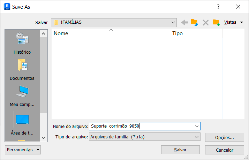Click the Nome column header
The image size is (249, 160).
[x=111, y=33]
